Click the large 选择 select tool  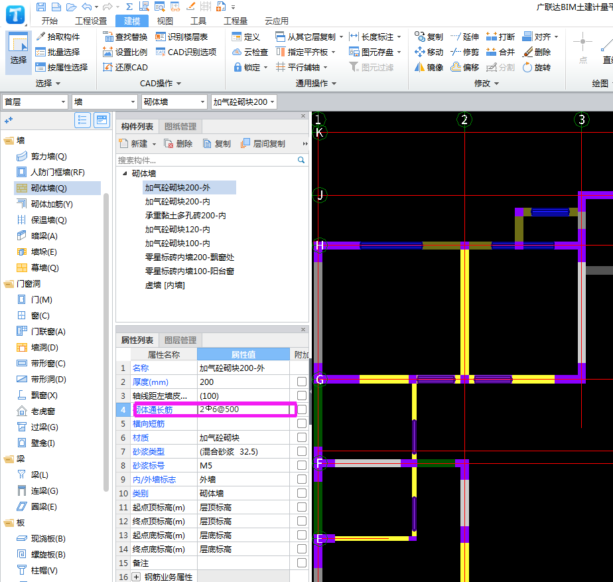(19, 52)
